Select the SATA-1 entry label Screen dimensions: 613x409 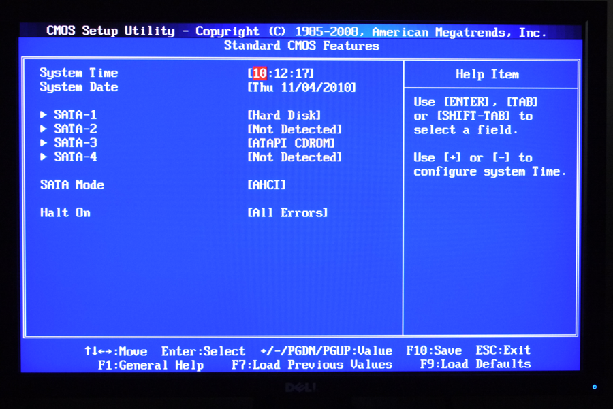(76, 115)
